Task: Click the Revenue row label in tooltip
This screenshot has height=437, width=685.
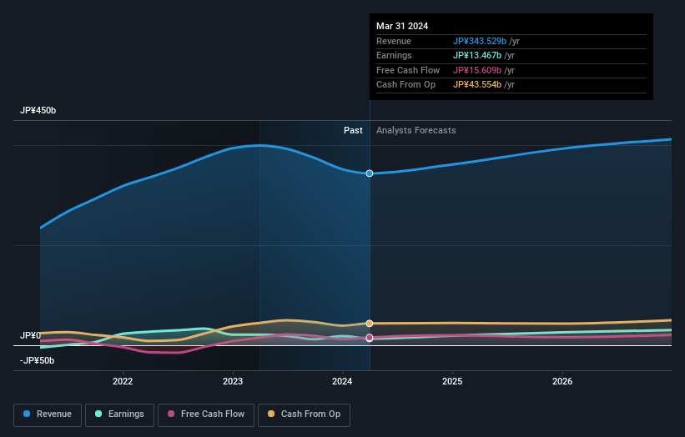Action: [394, 41]
